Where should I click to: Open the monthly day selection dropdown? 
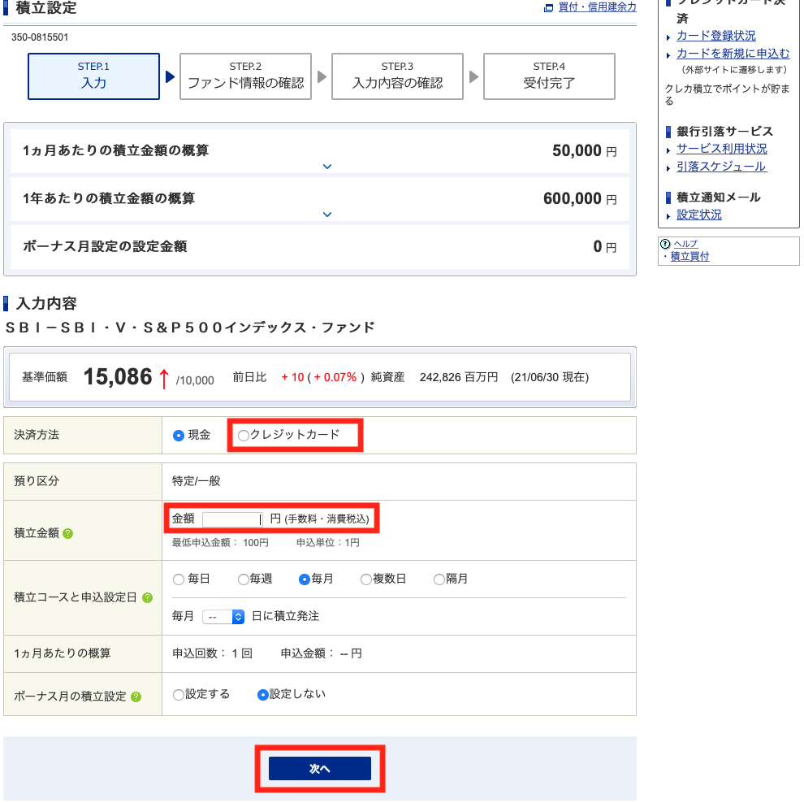(223, 617)
